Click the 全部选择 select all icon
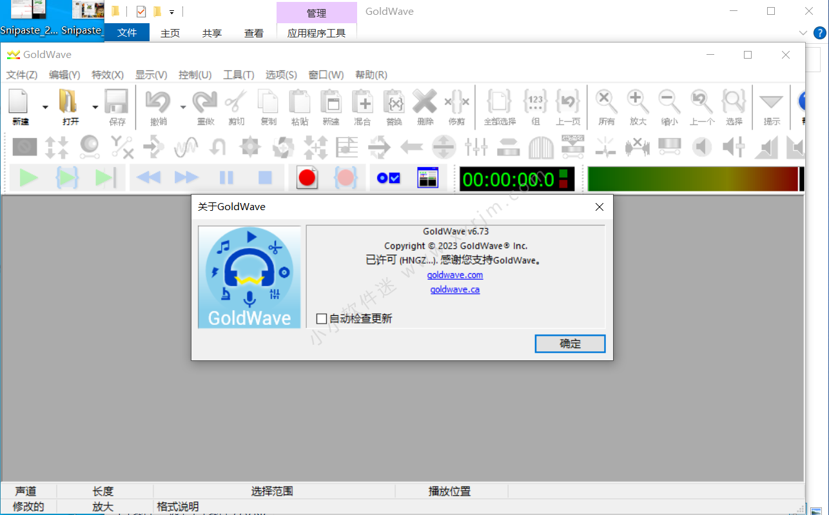 [x=500, y=102]
